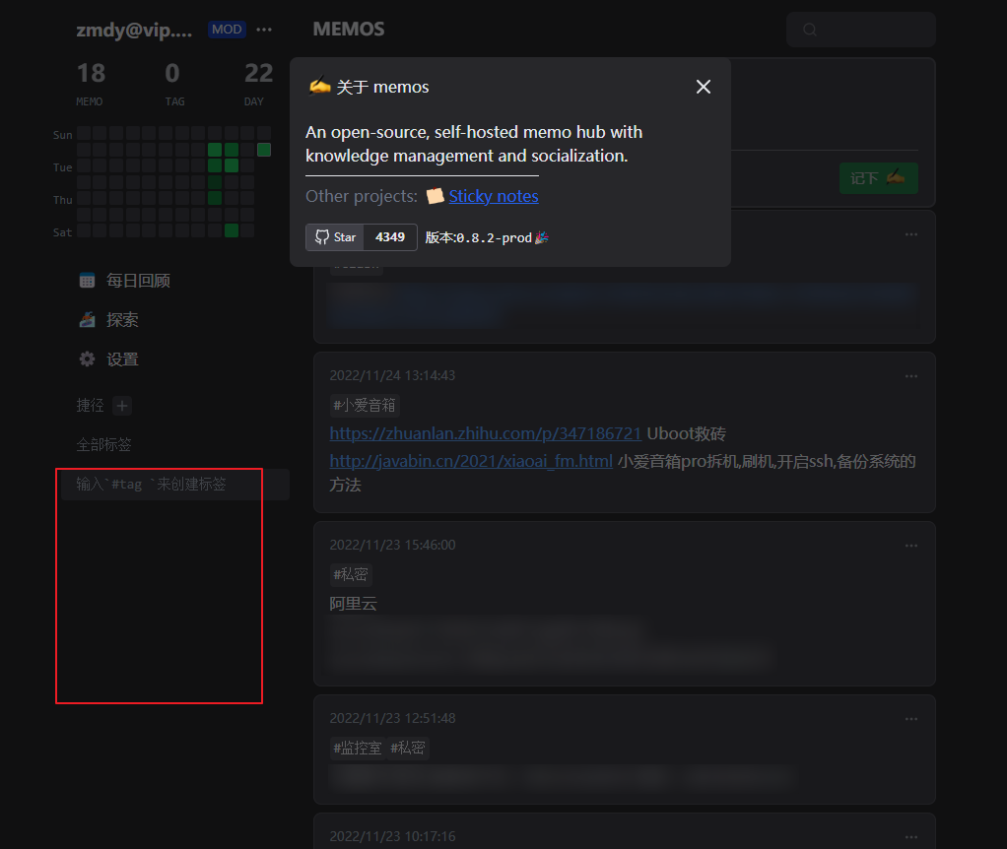Click the timestamp 2022/11/23 15:46:00

tap(392, 545)
